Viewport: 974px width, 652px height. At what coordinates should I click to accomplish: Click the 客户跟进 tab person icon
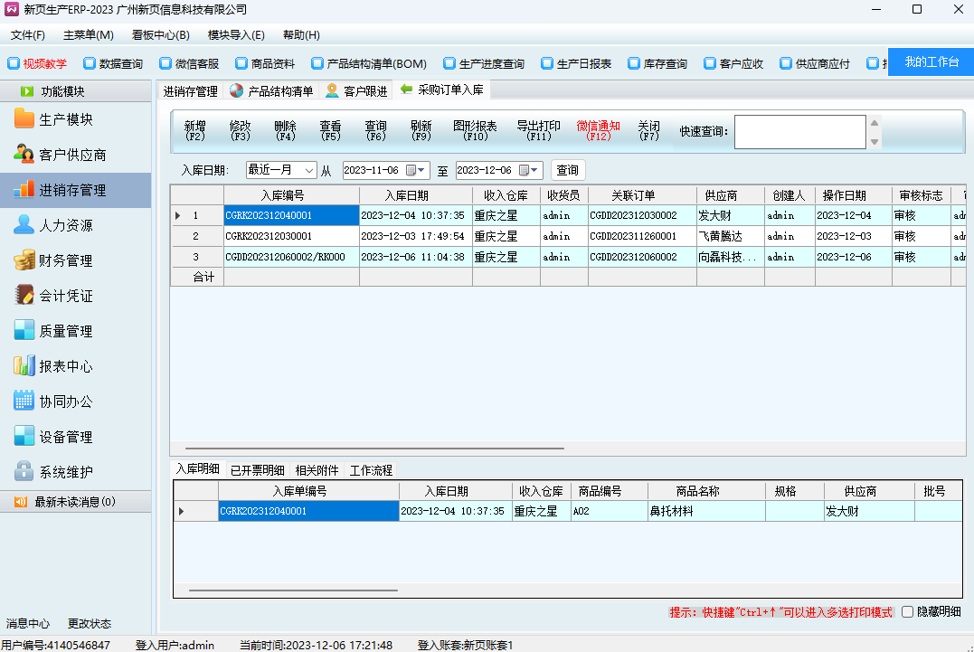click(x=332, y=90)
